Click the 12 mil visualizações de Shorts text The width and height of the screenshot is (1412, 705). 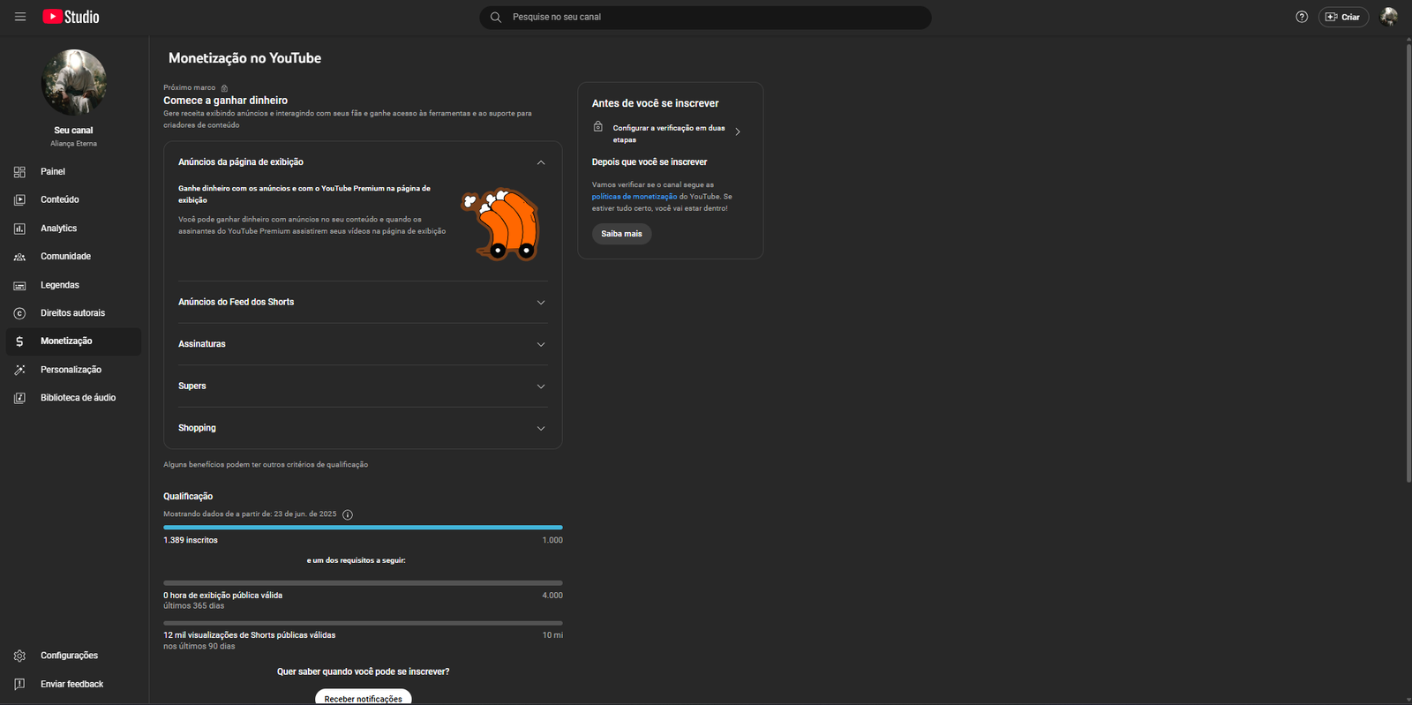click(x=250, y=635)
